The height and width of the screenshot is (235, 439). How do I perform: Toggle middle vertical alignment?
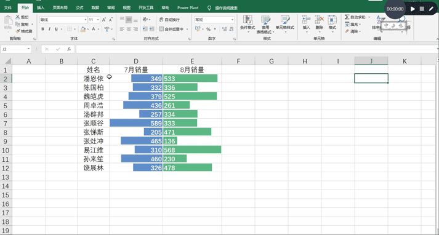(129, 20)
